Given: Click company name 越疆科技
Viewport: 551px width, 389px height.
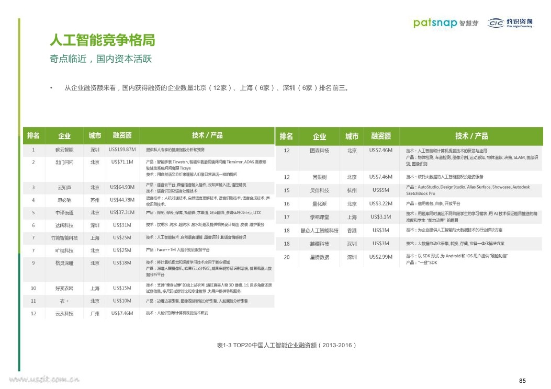Looking at the screenshot, I should click(x=319, y=244).
